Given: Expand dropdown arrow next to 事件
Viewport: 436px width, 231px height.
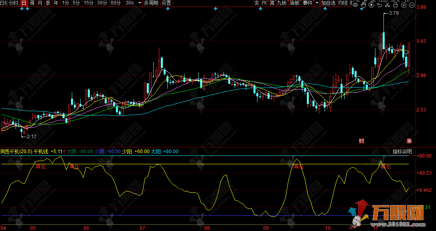Looking at the screenshot, I should (x=317, y=3).
